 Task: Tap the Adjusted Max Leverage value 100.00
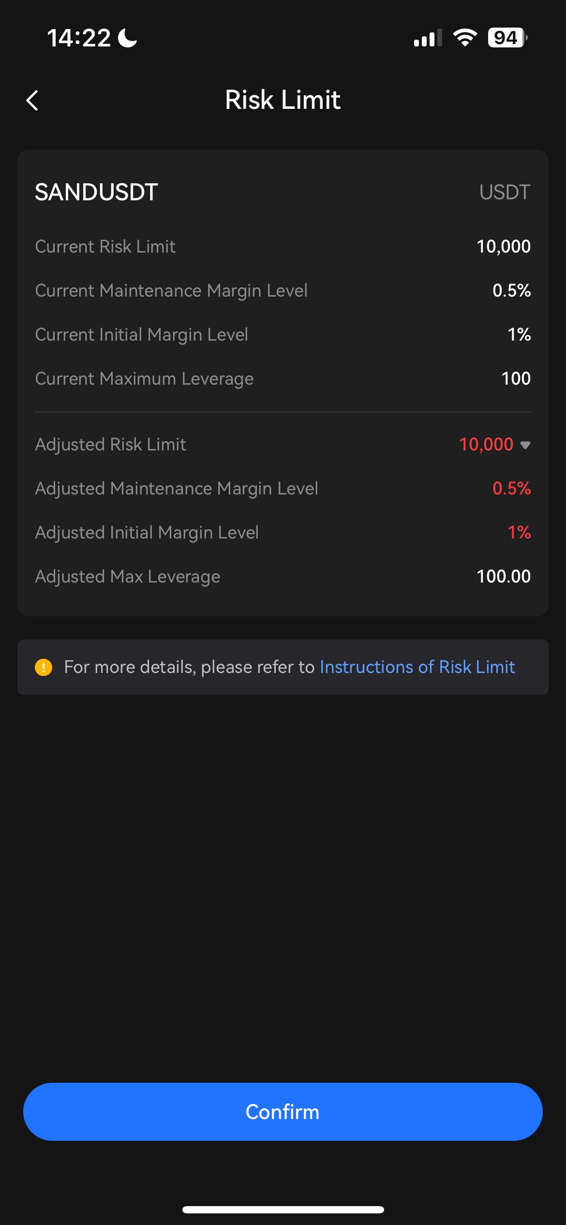(504, 576)
